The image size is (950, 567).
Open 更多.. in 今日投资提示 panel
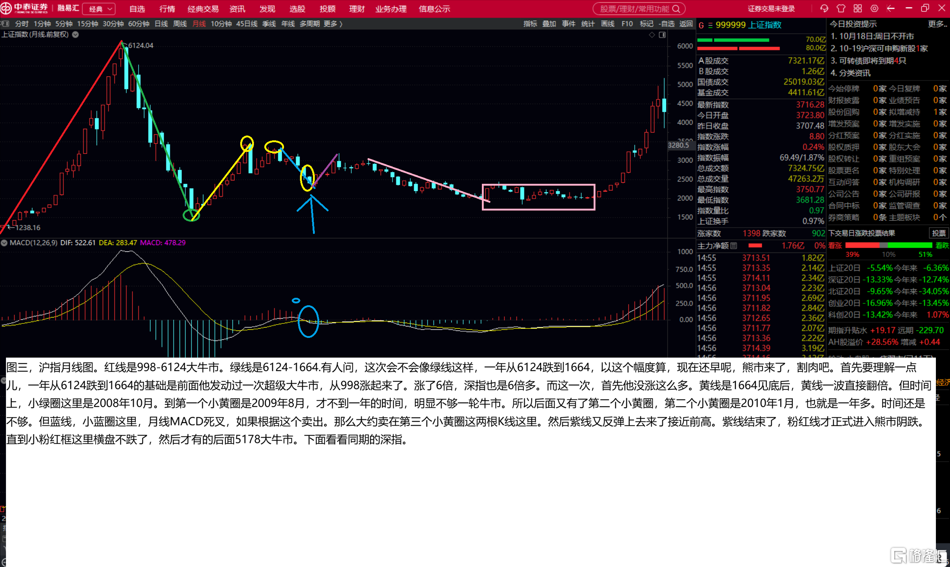pos(937,24)
